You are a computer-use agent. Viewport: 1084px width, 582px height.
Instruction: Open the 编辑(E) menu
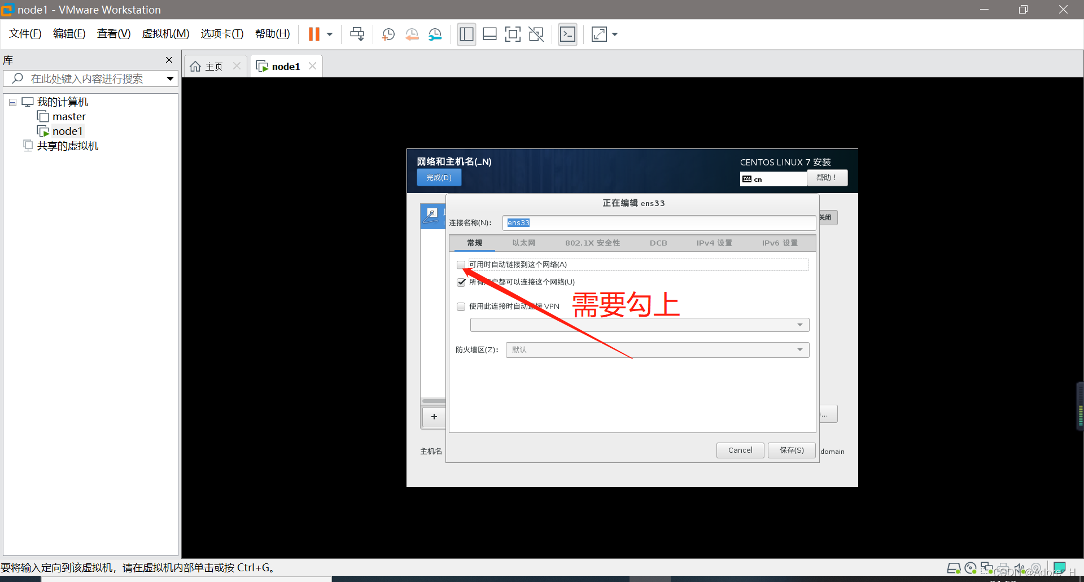pyautogui.click(x=69, y=34)
